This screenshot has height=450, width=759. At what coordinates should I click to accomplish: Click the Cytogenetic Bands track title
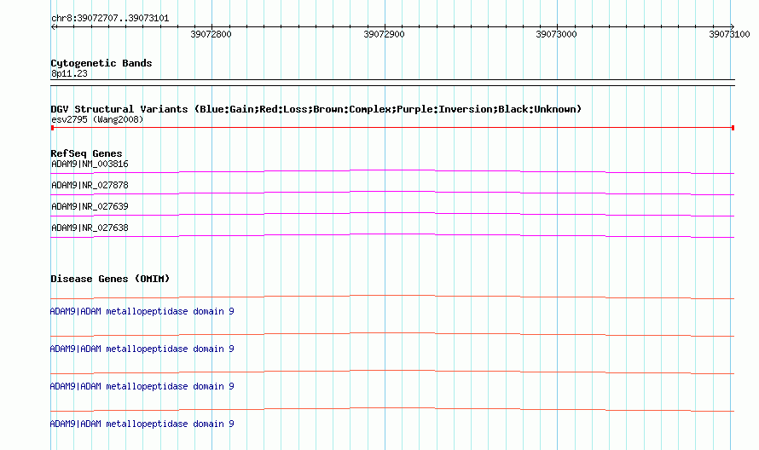coord(101,63)
